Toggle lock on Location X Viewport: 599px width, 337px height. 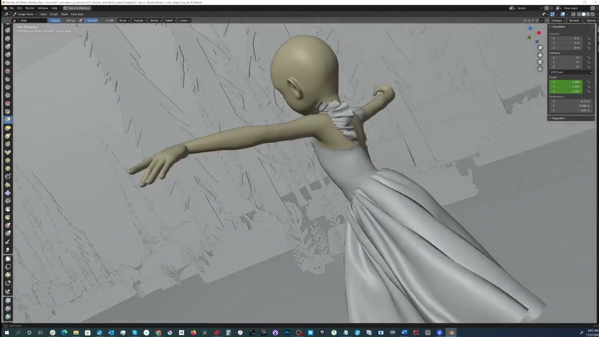589,38
